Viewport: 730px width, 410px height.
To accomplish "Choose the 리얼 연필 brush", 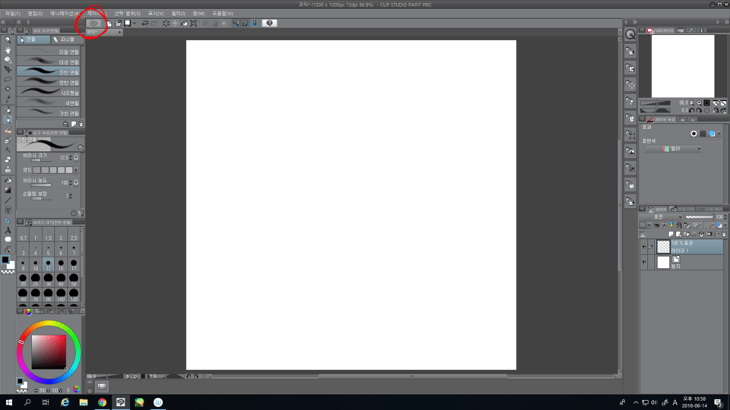I will pos(49,52).
